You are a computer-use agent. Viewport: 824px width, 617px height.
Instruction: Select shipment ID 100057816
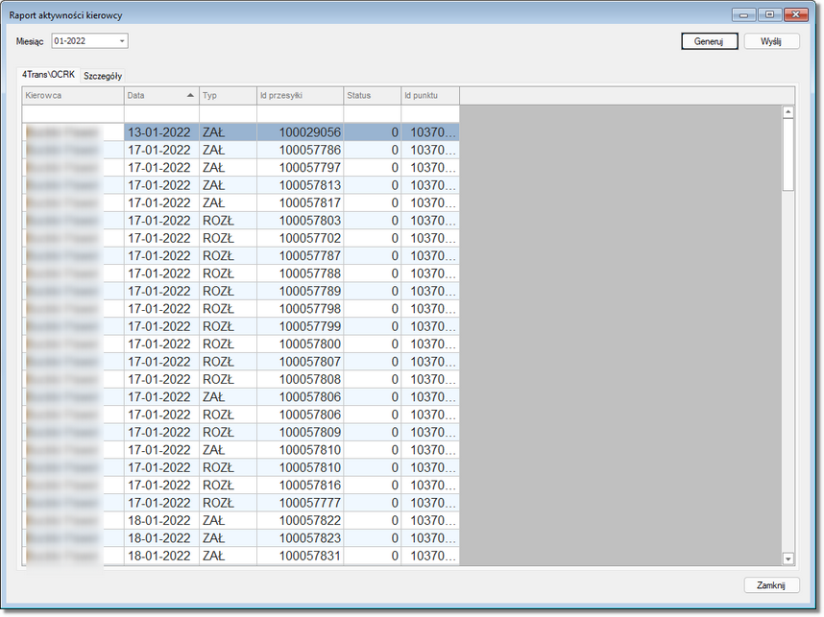[x=300, y=486]
